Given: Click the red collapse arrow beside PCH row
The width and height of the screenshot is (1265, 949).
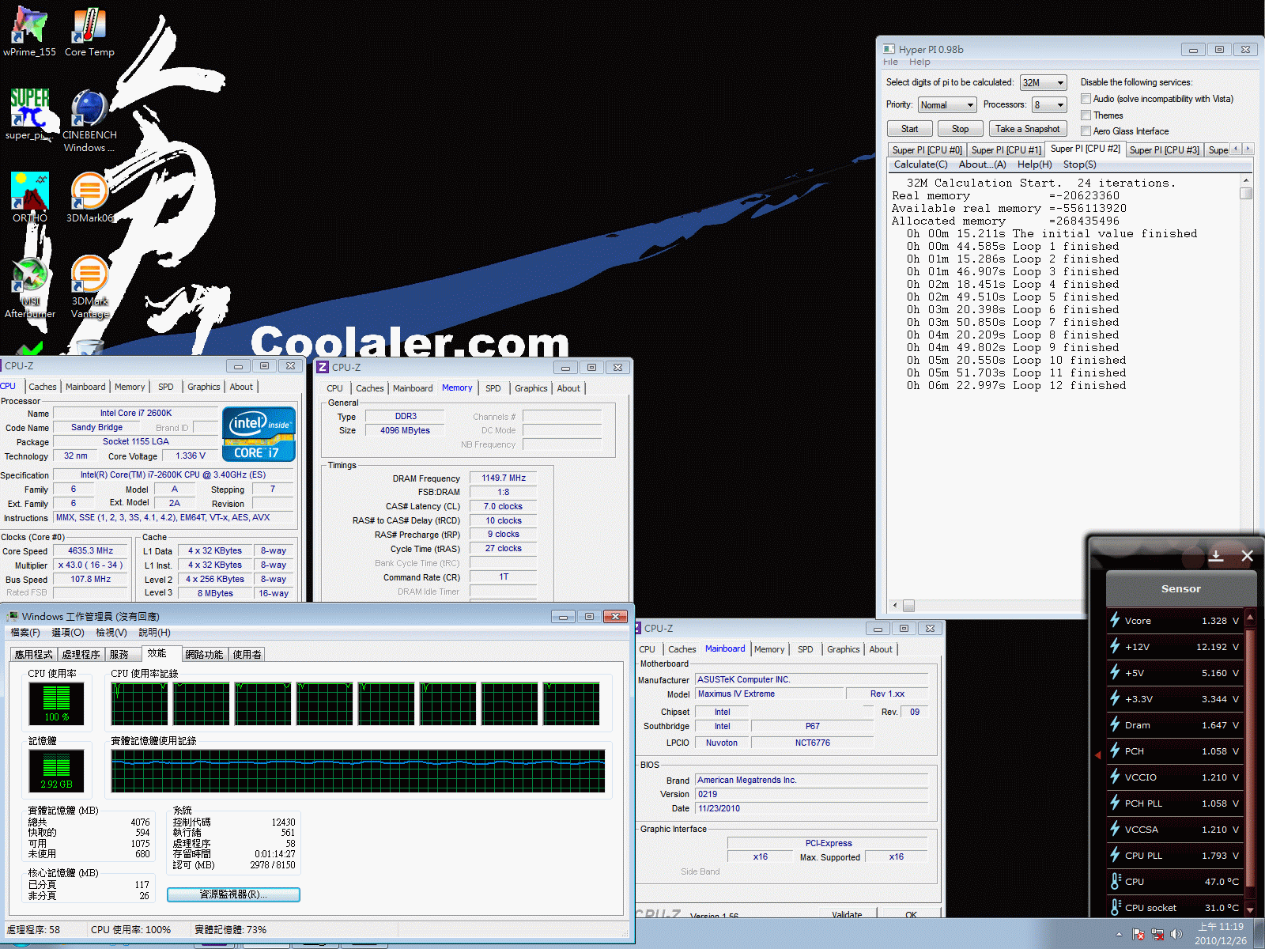Looking at the screenshot, I should click(x=1097, y=754).
